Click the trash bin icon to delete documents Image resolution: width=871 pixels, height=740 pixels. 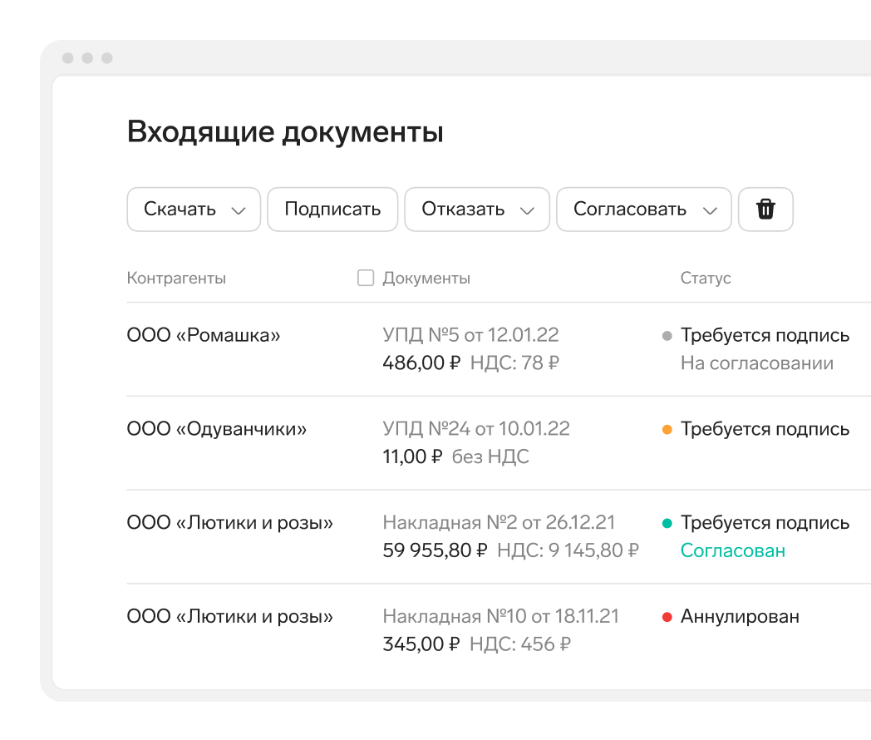[x=765, y=210]
